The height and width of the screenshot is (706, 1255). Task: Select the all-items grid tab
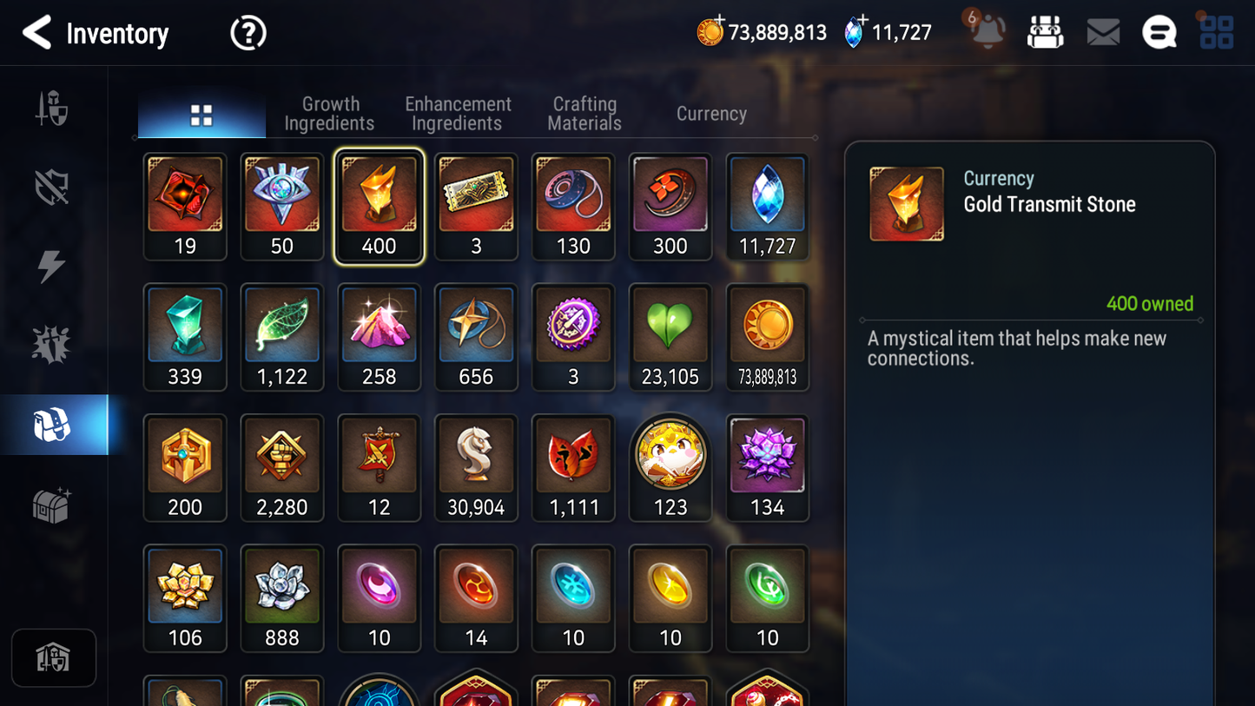click(201, 115)
